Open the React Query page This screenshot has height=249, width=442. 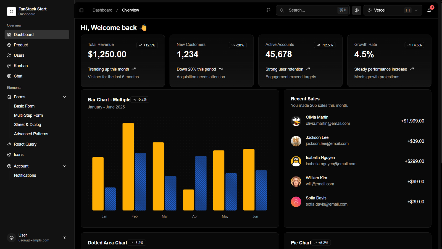coord(37,144)
